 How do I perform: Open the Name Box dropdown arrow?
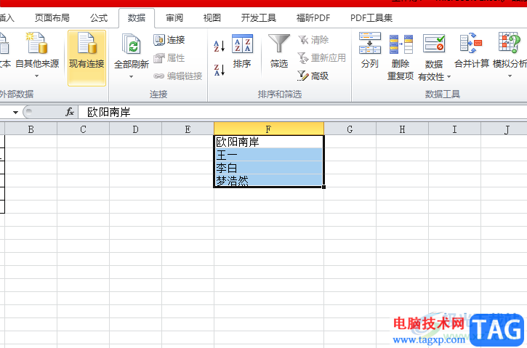coord(15,112)
